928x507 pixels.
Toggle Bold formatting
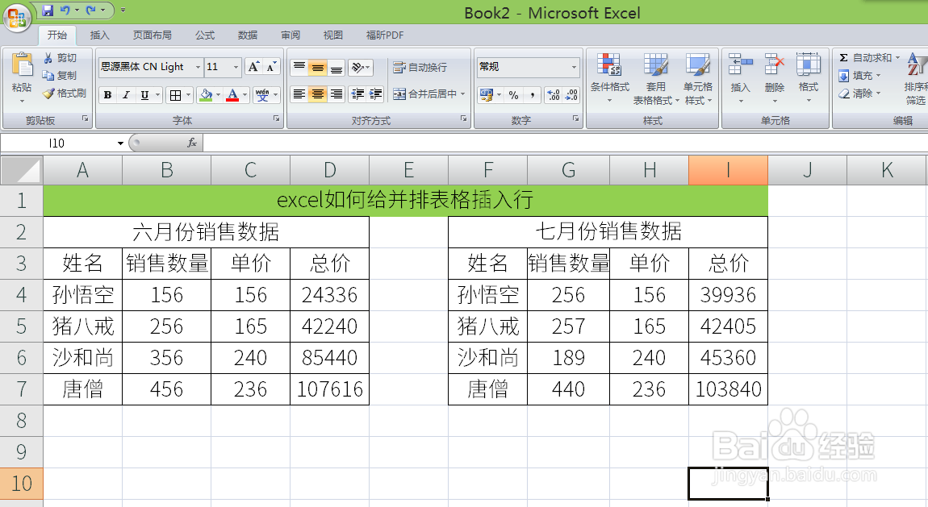107,94
